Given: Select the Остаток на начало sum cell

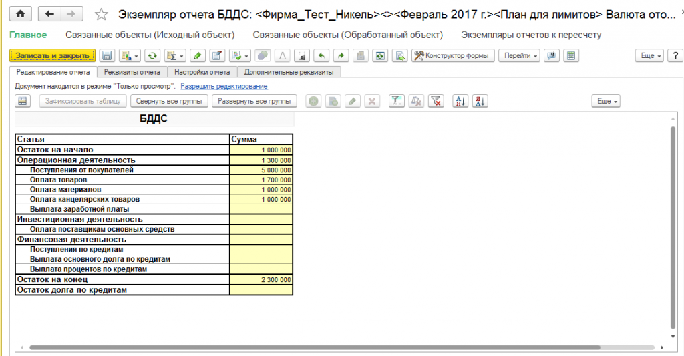Looking at the screenshot, I should pyautogui.click(x=261, y=150).
